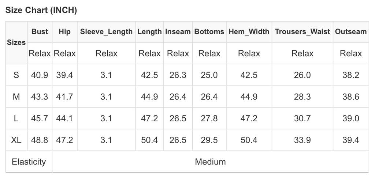
Task: Click the Sizes header cell
Action: [x=16, y=42]
